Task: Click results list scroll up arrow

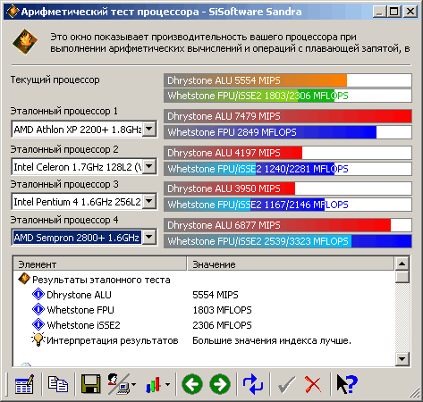Action: pos(402,264)
